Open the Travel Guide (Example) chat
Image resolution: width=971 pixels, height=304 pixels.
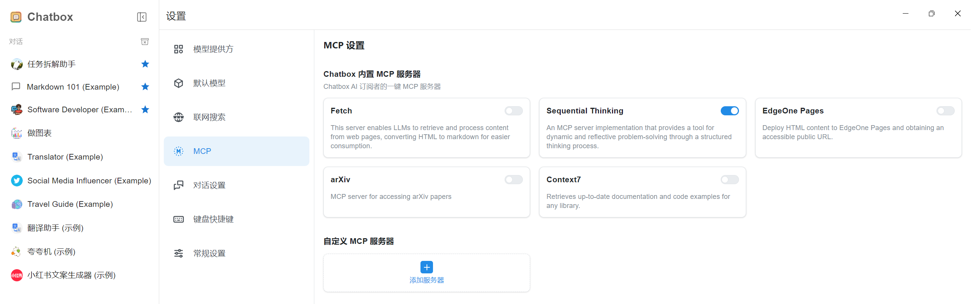[x=80, y=204]
